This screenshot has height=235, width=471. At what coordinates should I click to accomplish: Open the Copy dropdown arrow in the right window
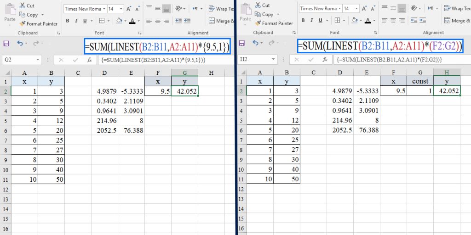coord(278,14)
